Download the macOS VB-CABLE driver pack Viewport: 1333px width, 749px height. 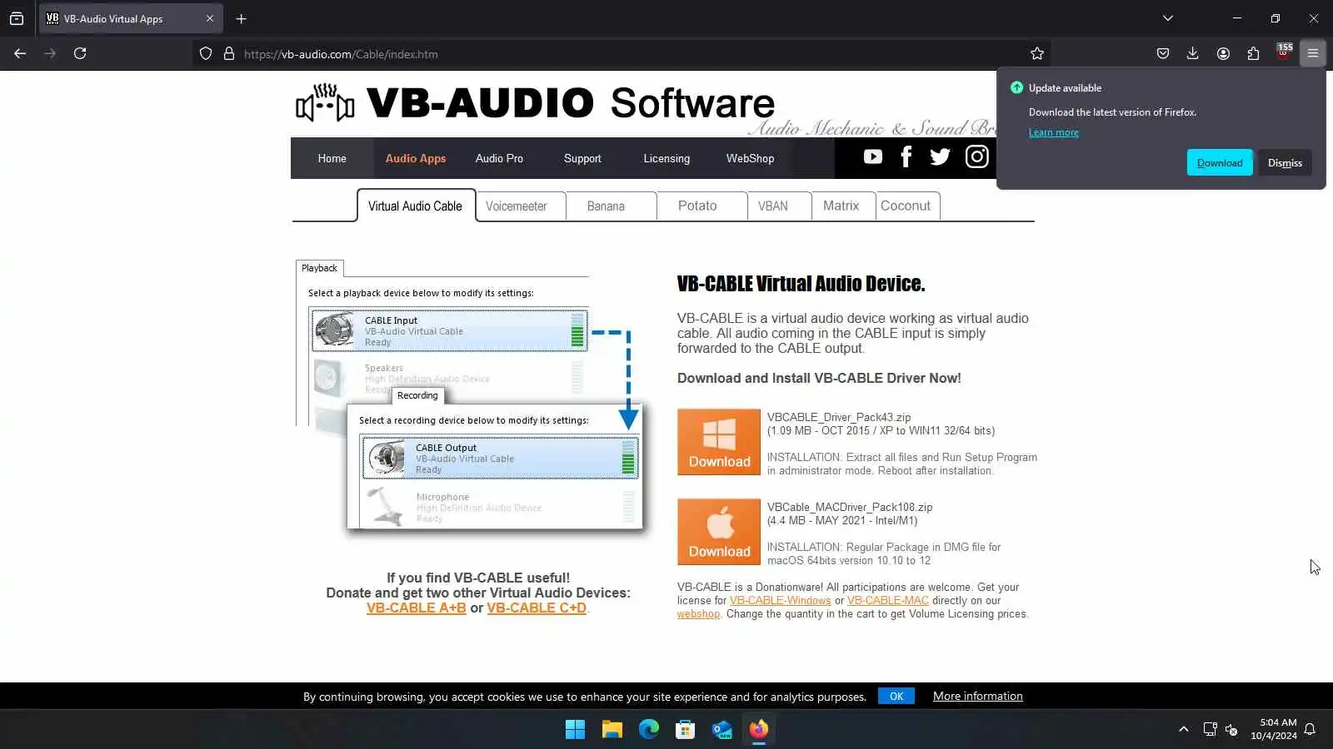tap(719, 532)
